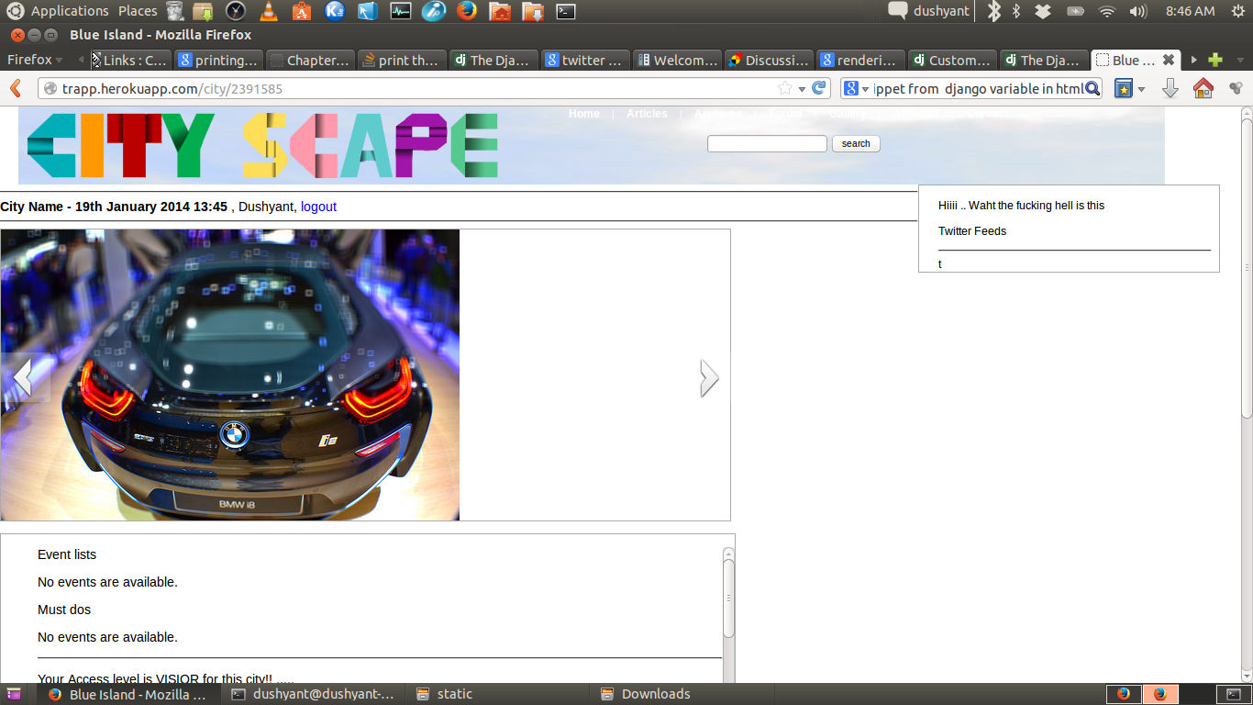This screenshot has height=705, width=1253.
Task: Open the Google search engine dropdown
Action: [x=856, y=88]
